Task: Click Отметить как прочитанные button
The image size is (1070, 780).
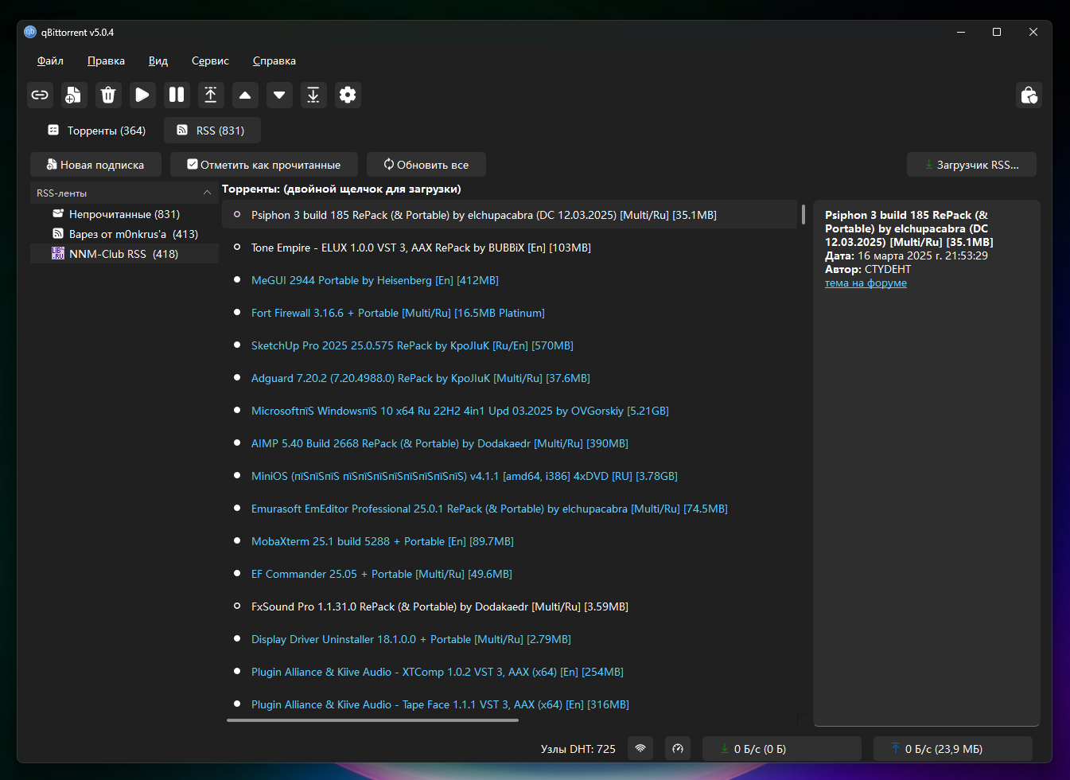Action: pyautogui.click(x=264, y=165)
